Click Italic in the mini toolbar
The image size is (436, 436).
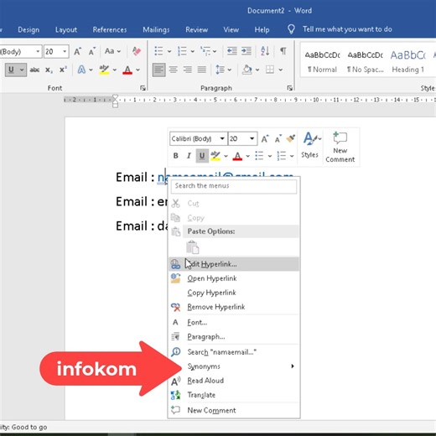(189, 156)
